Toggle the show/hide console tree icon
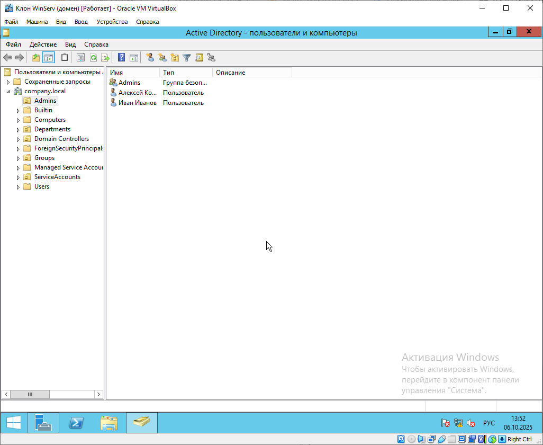The height and width of the screenshot is (445, 543). pyautogui.click(x=49, y=58)
